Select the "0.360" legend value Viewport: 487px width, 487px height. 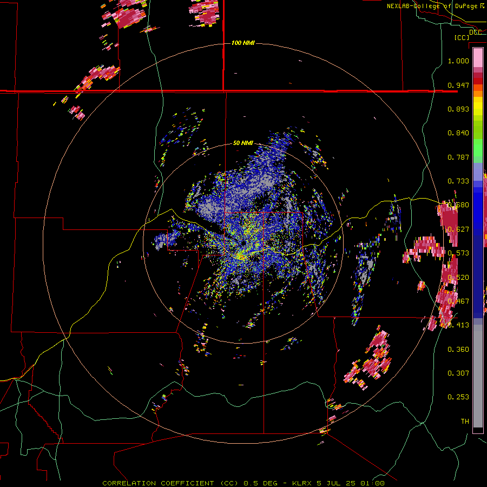tap(458, 350)
